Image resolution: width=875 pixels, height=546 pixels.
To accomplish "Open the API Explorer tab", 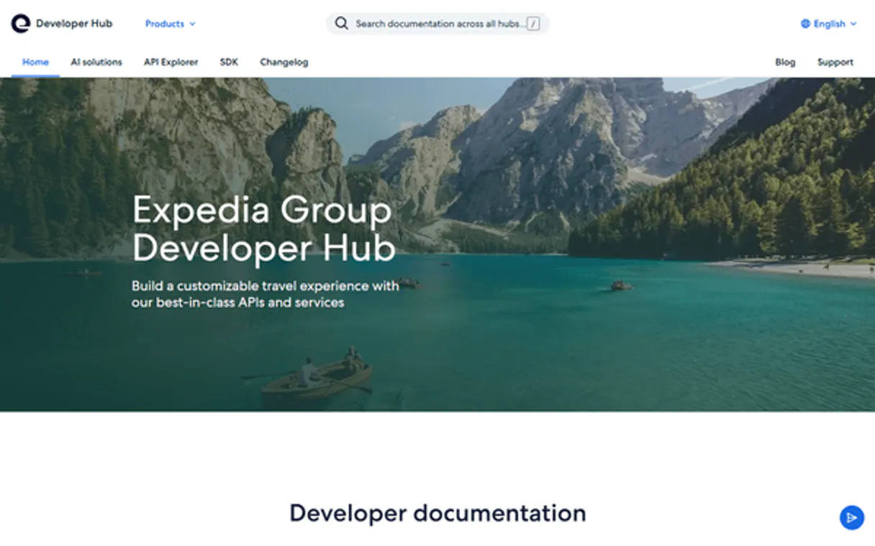I will (172, 62).
